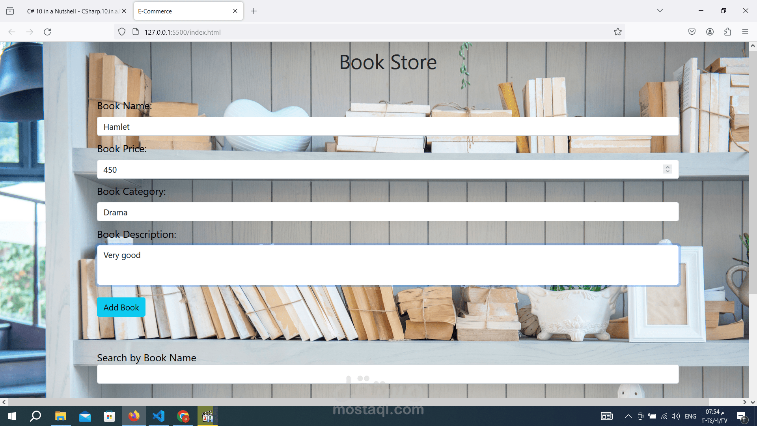Click the horizontal scrollbar at page bottom
This screenshot has height=426, width=757.
(x=355, y=402)
